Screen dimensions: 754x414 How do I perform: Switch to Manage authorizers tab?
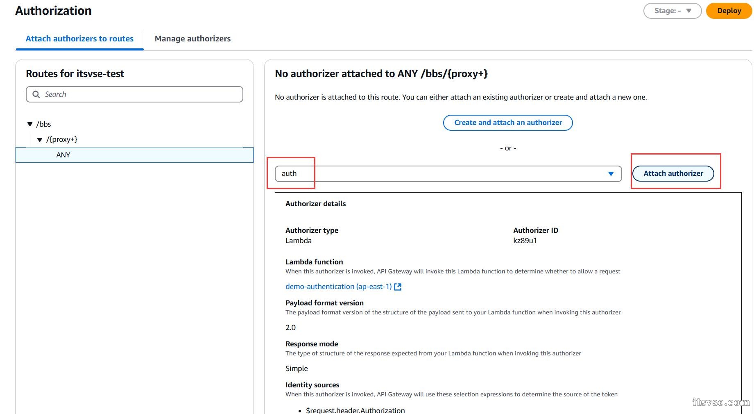(x=192, y=39)
